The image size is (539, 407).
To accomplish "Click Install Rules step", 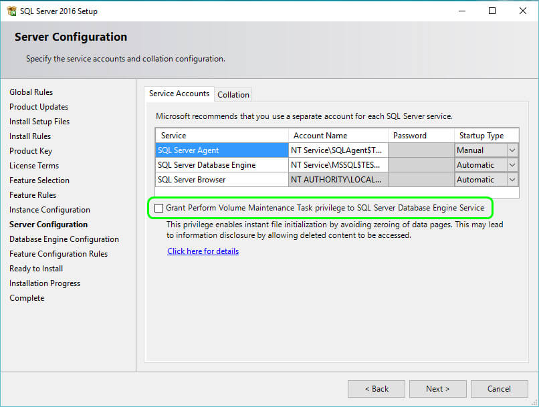I will point(30,136).
